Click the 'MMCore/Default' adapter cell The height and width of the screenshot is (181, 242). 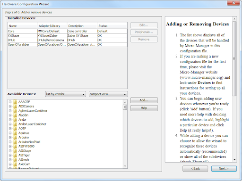tap(52, 31)
